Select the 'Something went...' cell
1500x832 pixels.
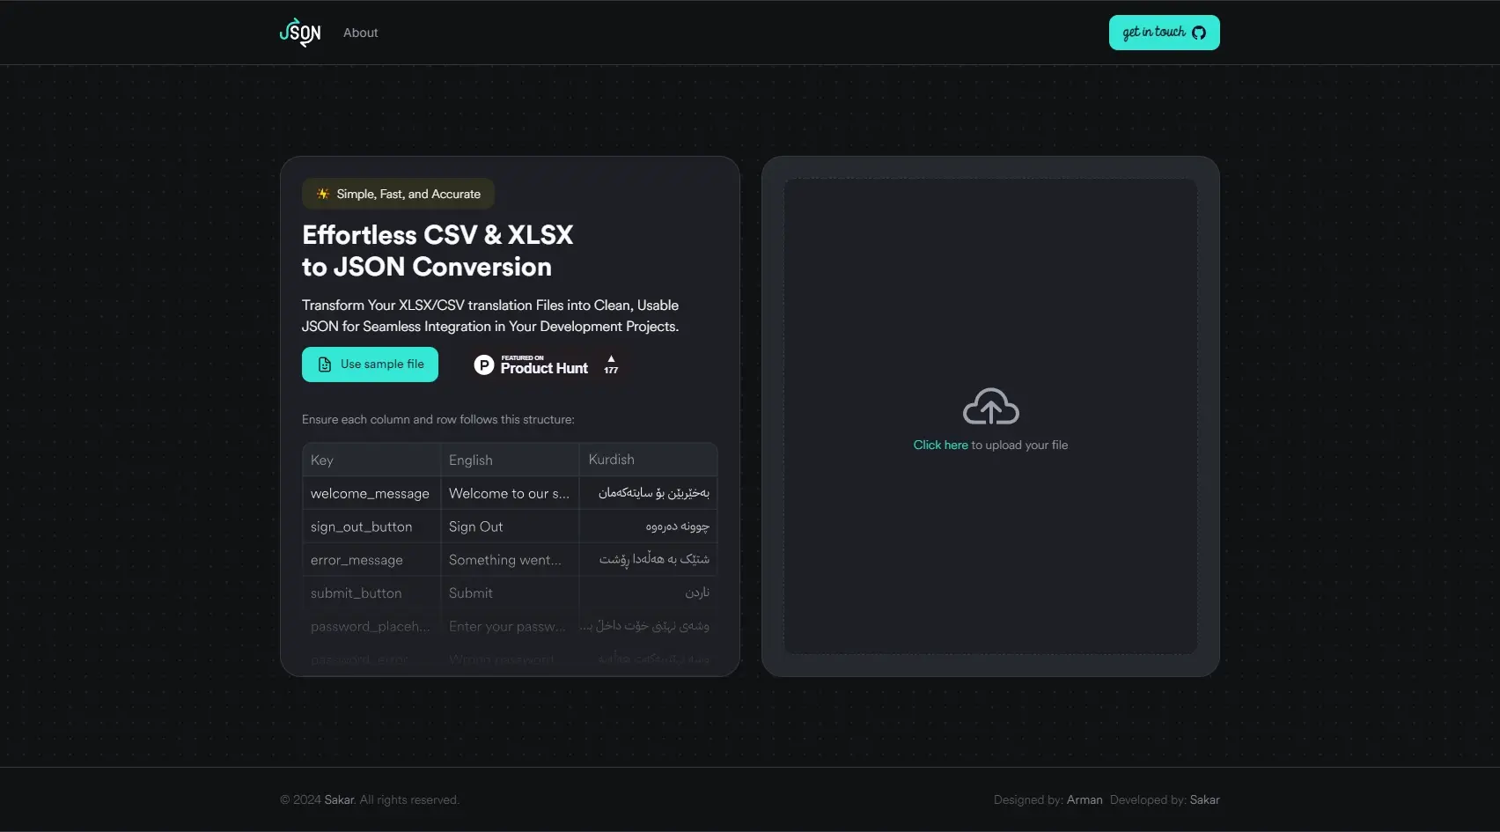click(510, 560)
